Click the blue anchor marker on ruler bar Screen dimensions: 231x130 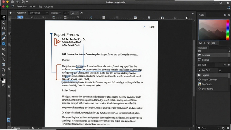(x=91, y=18)
